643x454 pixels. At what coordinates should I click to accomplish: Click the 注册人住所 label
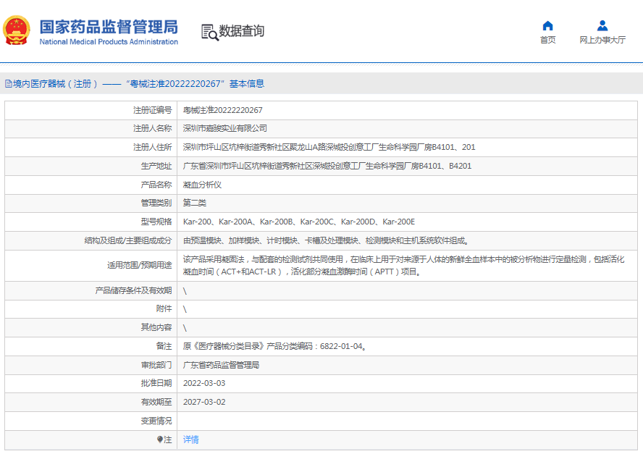coord(152,147)
